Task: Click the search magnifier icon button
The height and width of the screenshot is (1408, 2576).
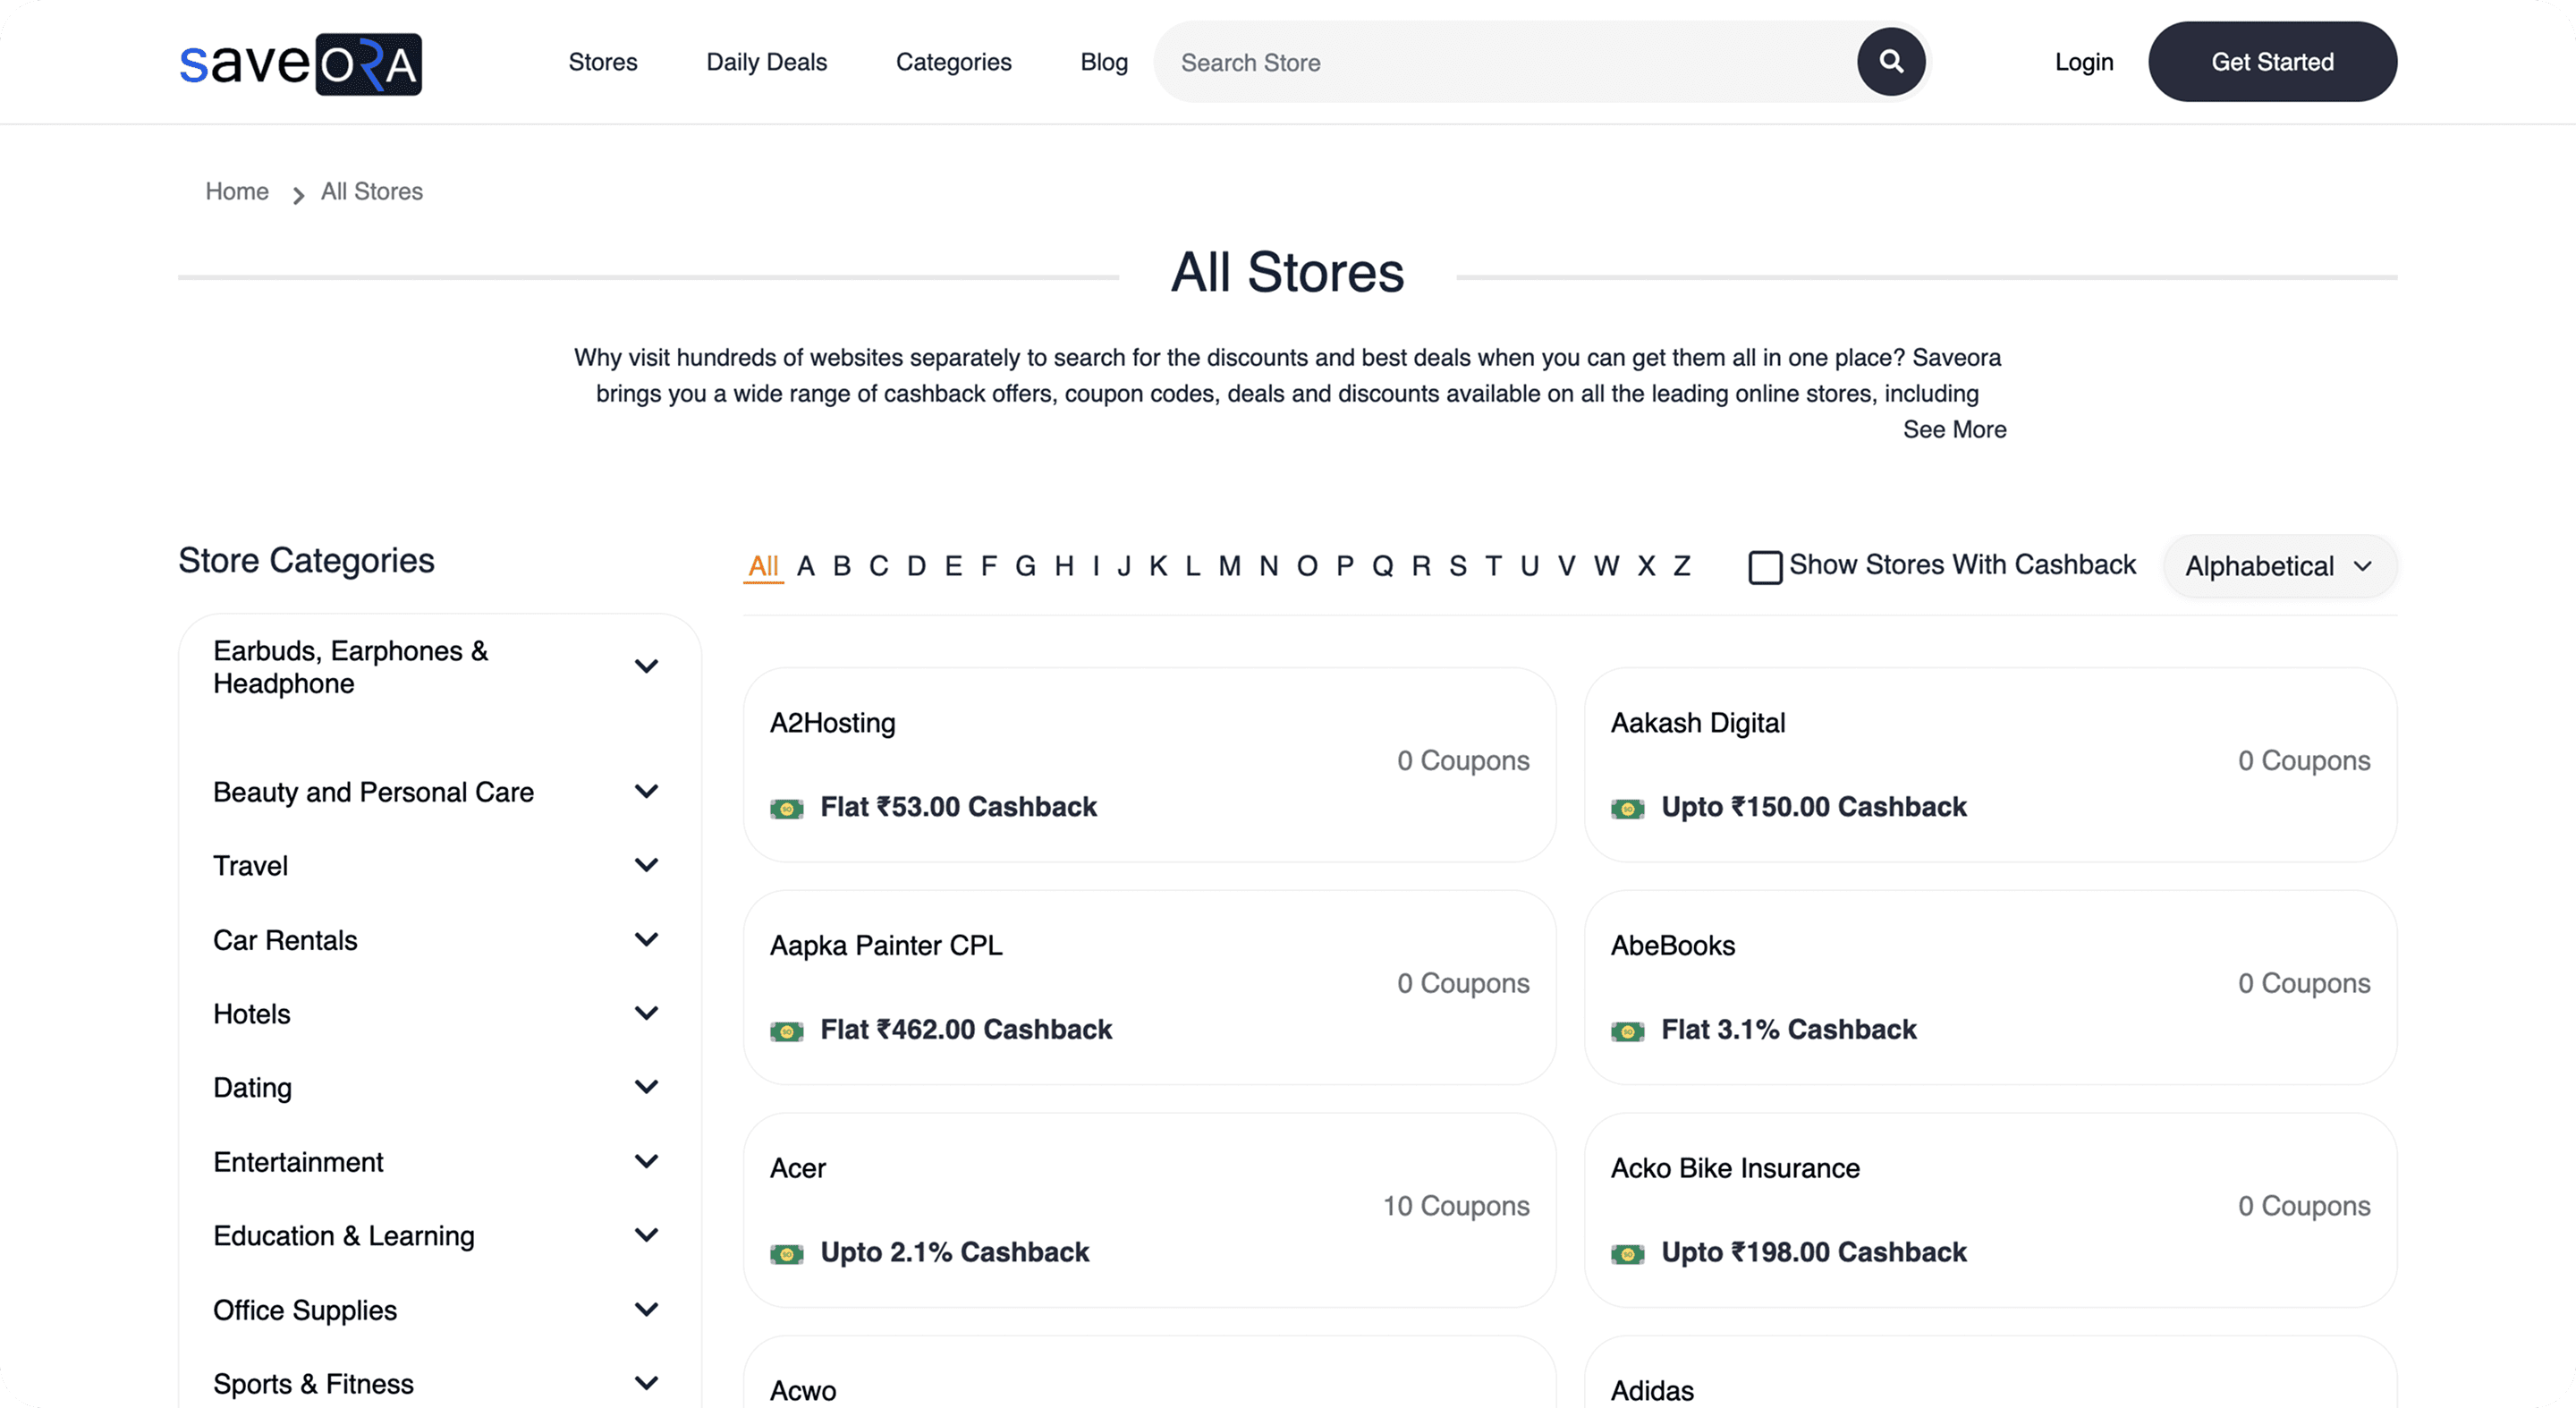Action: pyautogui.click(x=1890, y=62)
